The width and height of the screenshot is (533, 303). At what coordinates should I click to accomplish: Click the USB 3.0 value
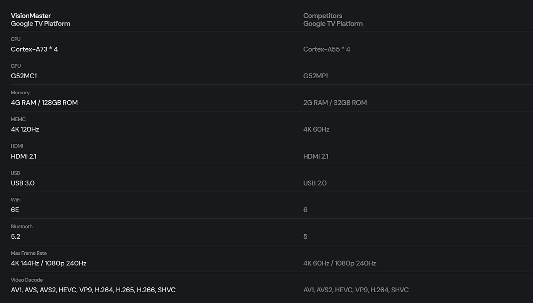23,183
